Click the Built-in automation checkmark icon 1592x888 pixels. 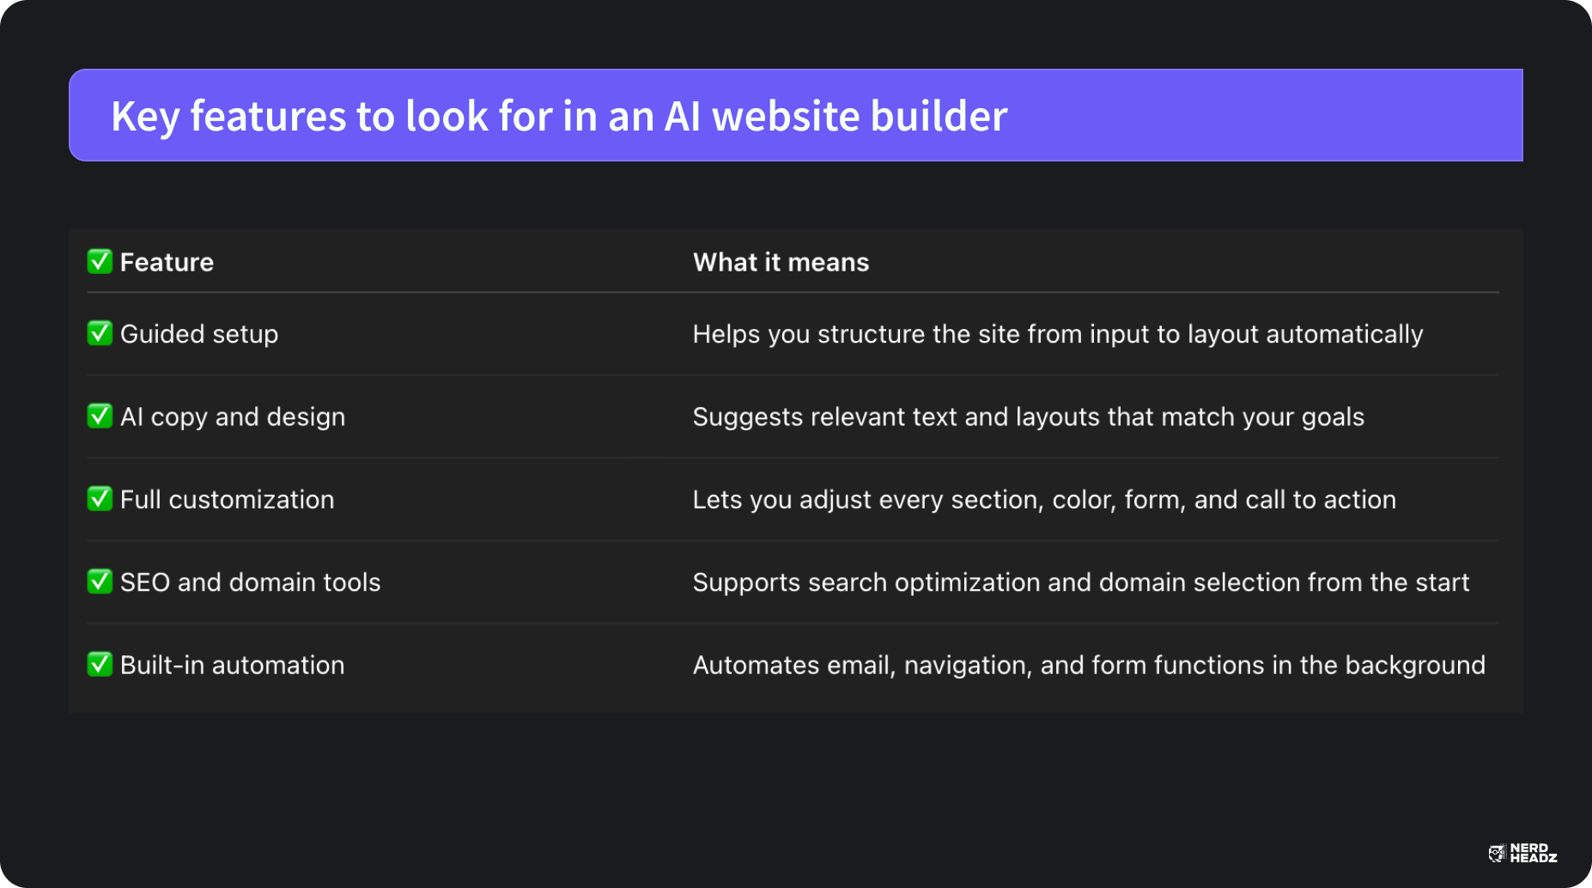coord(100,665)
